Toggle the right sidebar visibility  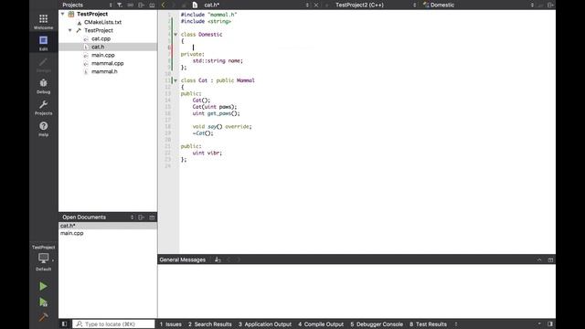pyautogui.click(x=550, y=324)
